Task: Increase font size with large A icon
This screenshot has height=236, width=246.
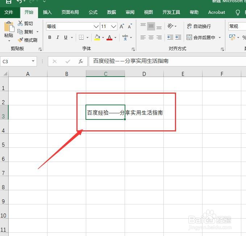Action: tap(122, 26)
